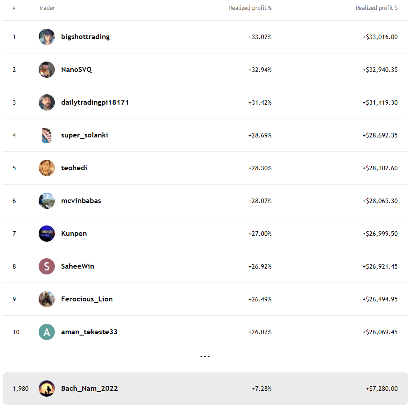Open Bach_Nam_2022 username link

tap(89, 389)
